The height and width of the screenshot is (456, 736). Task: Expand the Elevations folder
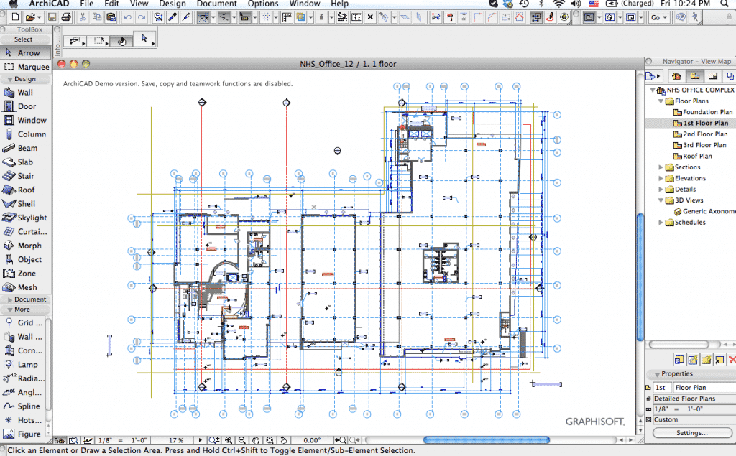tap(661, 178)
